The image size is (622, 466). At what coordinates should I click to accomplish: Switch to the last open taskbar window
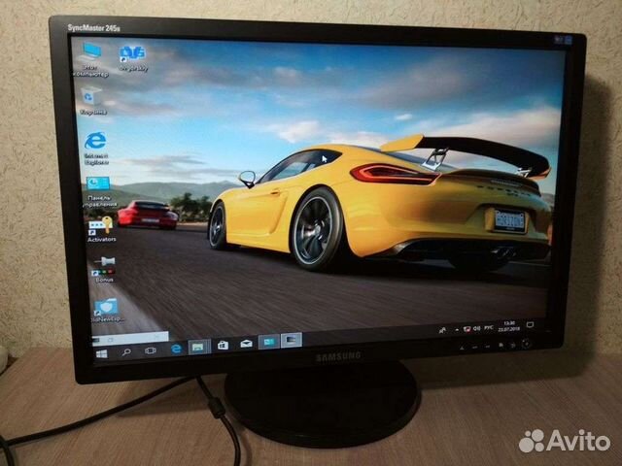292,340
